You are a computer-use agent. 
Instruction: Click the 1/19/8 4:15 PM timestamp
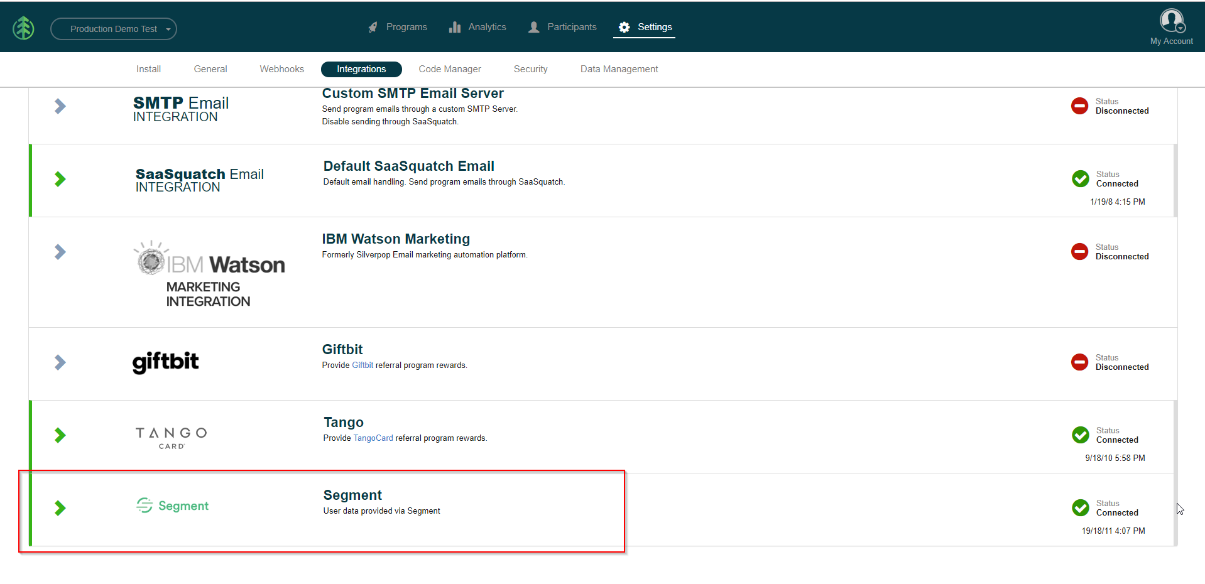click(x=1118, y=202)
